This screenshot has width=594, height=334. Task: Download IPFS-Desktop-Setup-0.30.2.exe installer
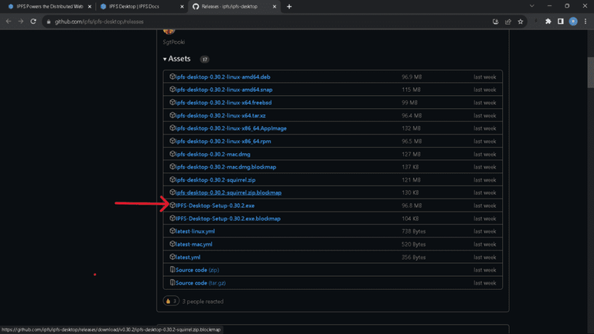click(x=215, y=206)
